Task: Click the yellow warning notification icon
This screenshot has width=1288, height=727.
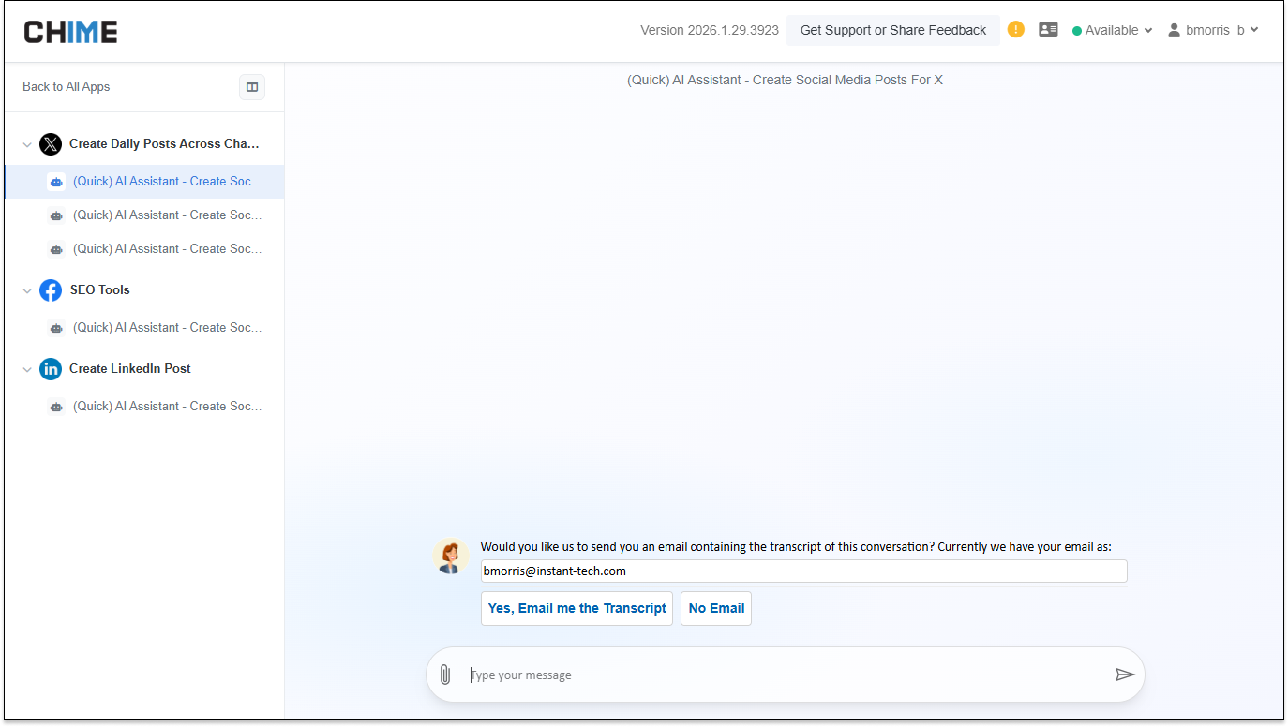Action: click(x=1015, y=30)
